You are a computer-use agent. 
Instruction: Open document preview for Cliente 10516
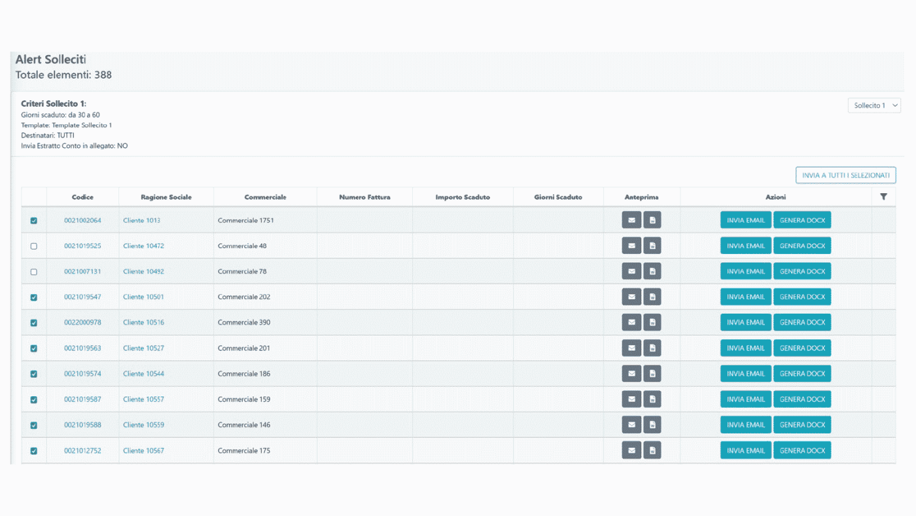[652, 322]
